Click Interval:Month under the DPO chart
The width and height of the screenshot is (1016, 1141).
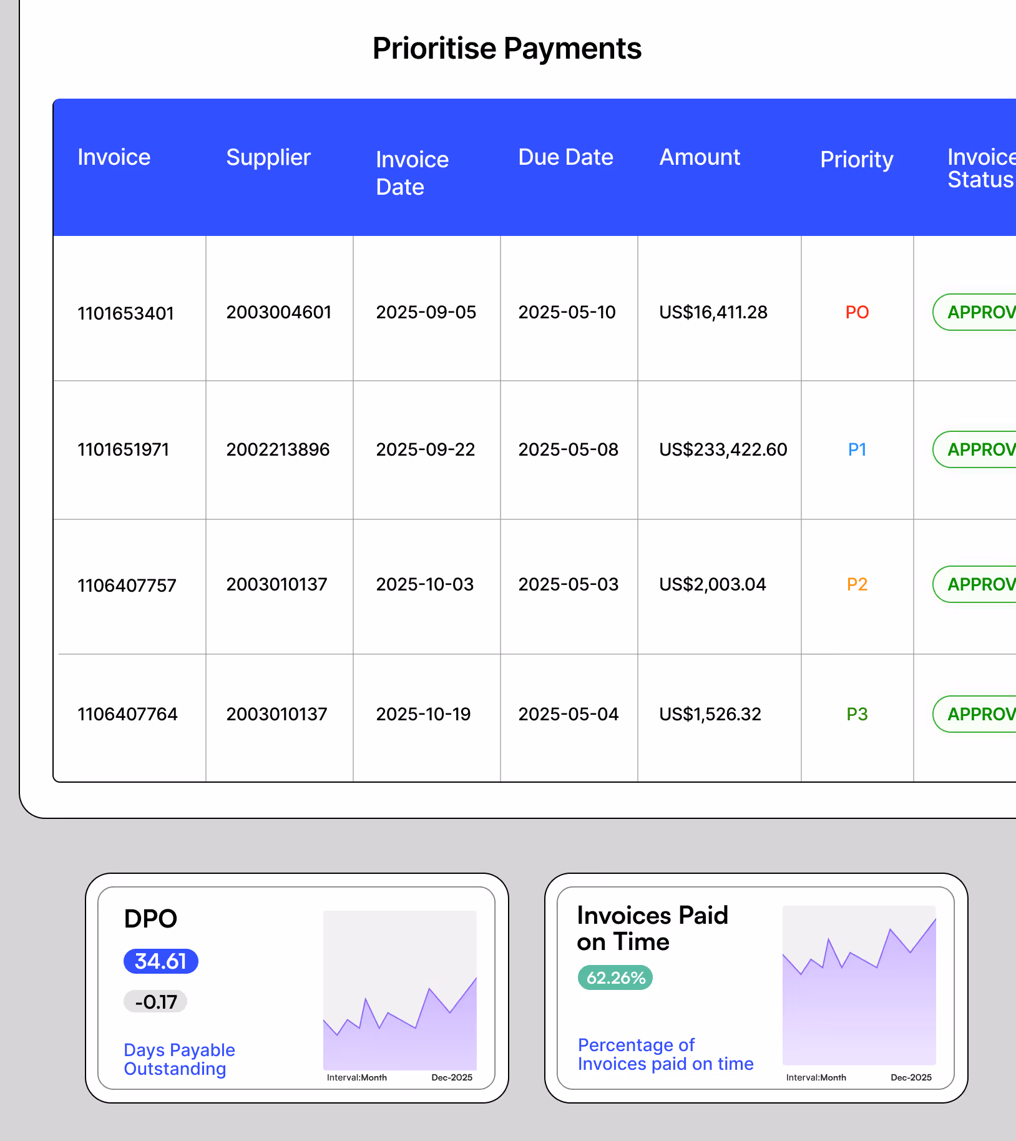(x=357, y=1077)
